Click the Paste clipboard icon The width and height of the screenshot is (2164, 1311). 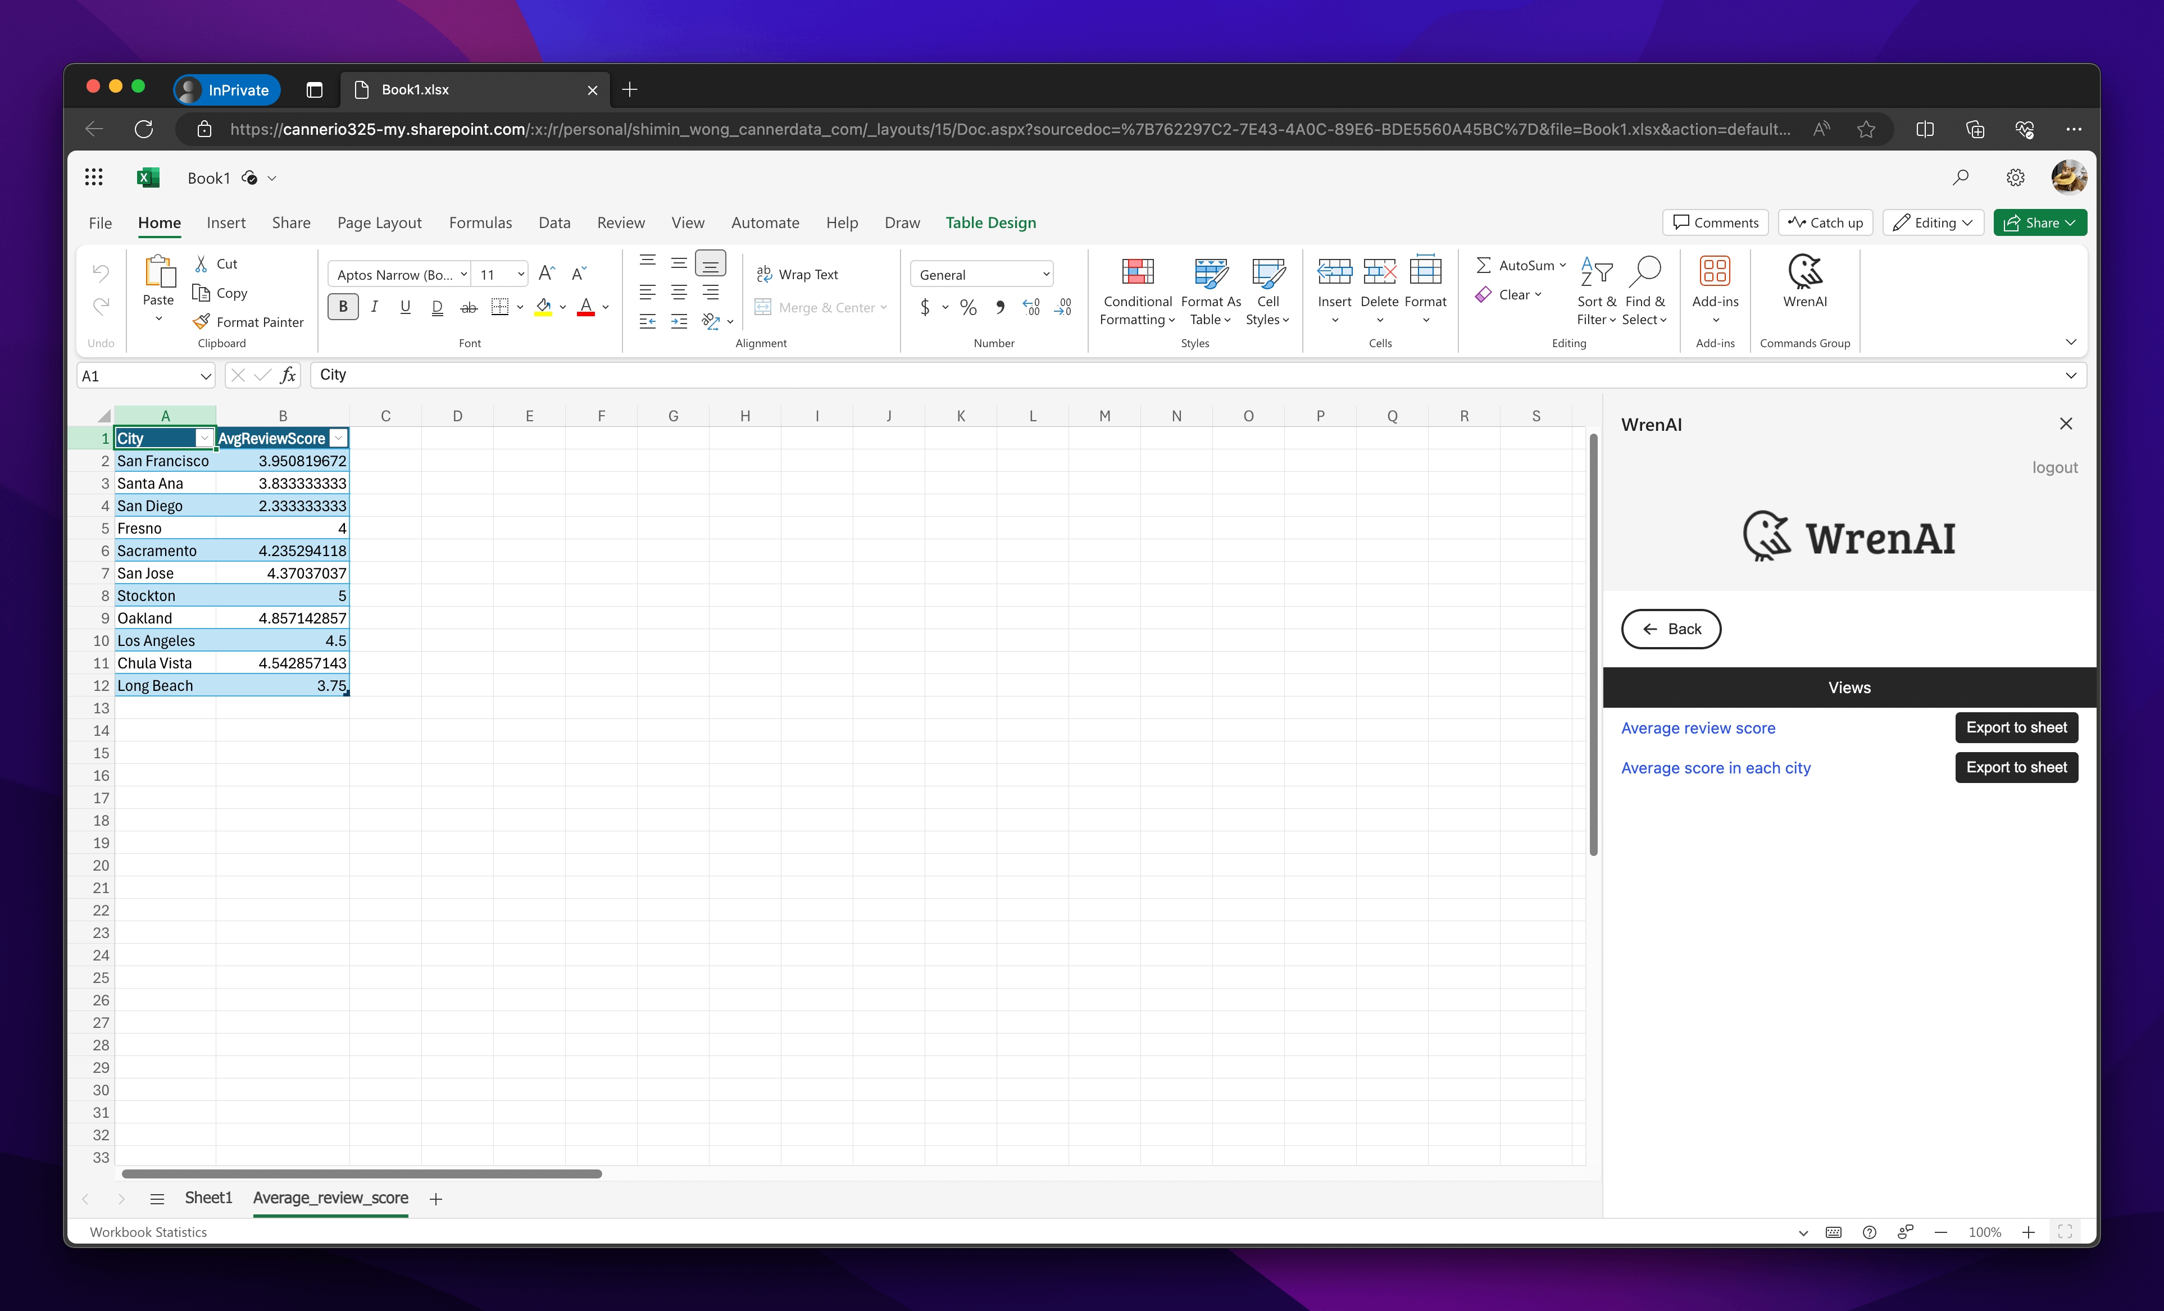(159, 272)
